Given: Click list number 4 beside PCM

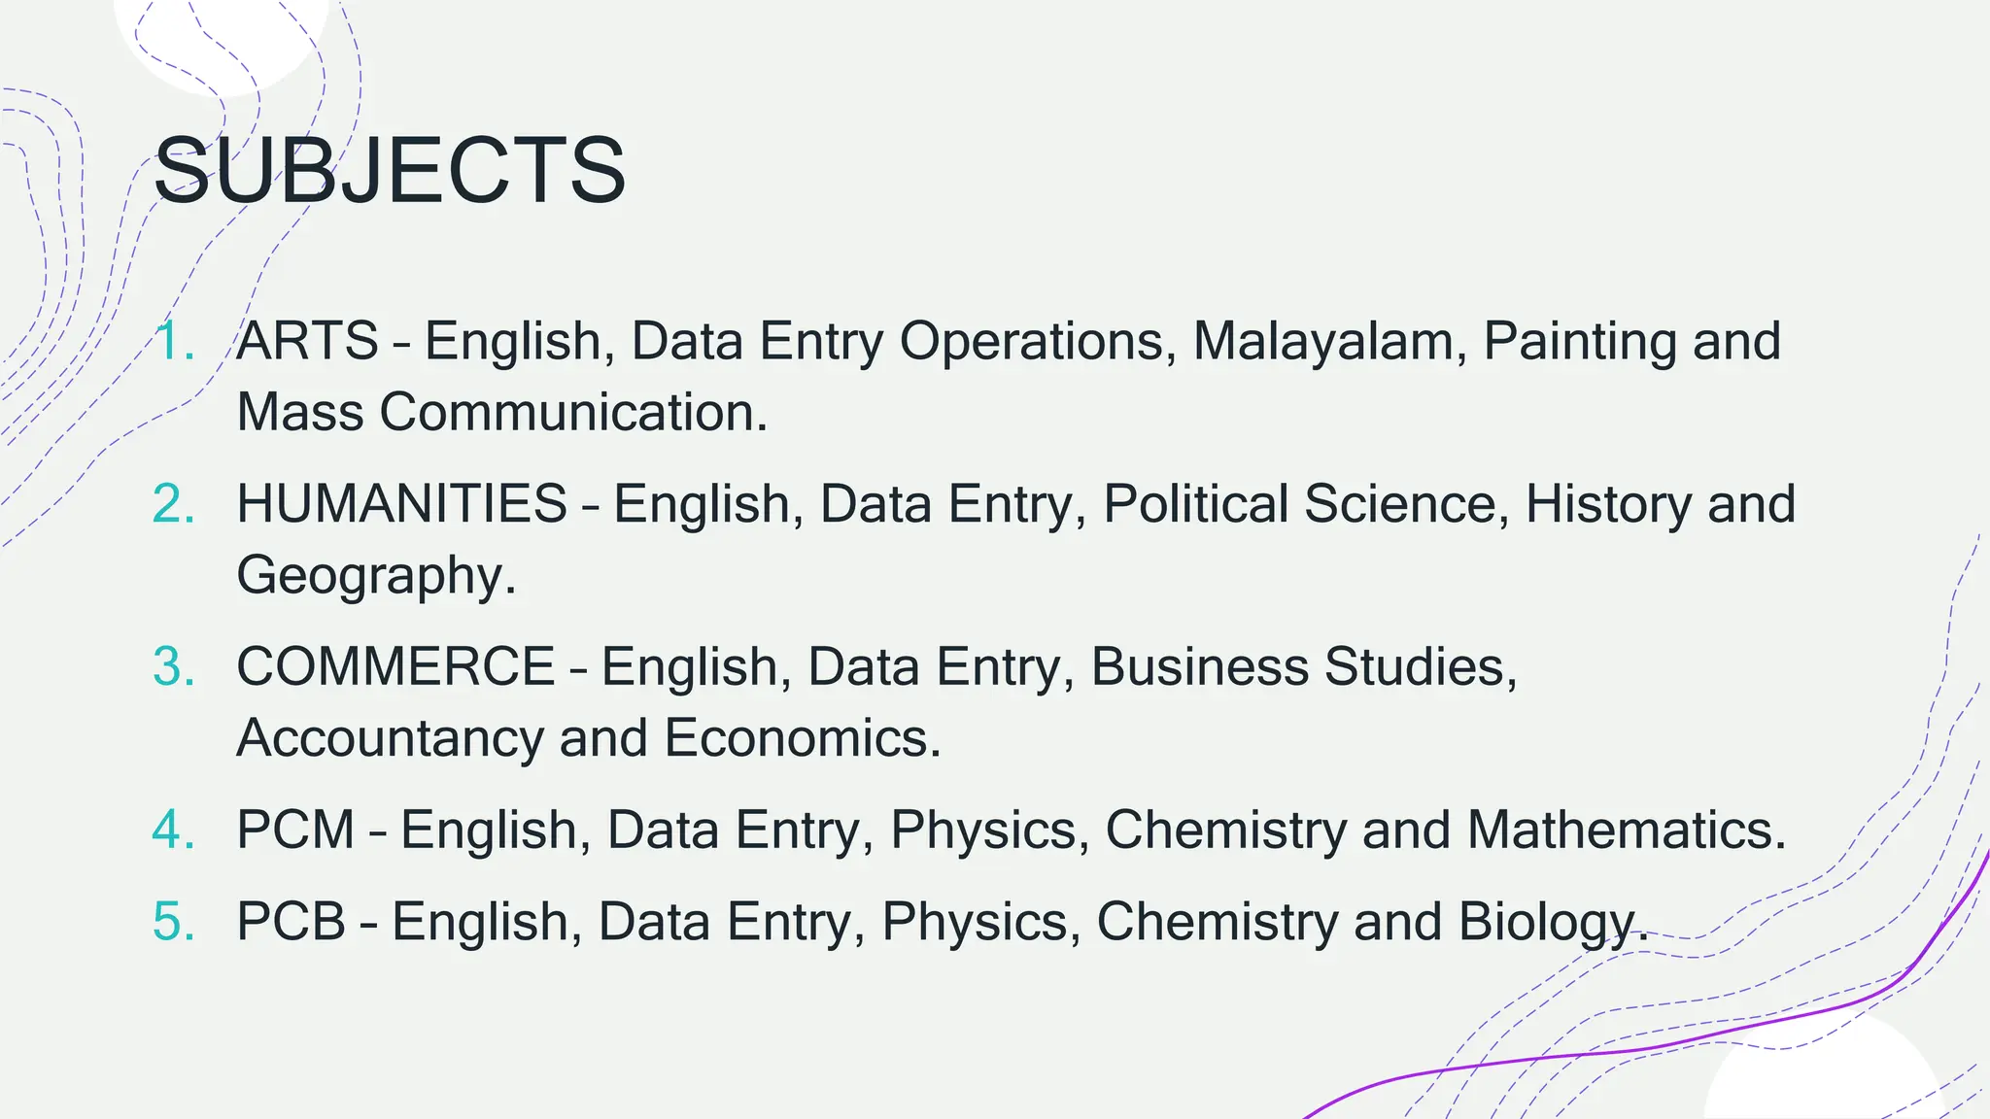Looking at the screenshot, I should 175,831.
